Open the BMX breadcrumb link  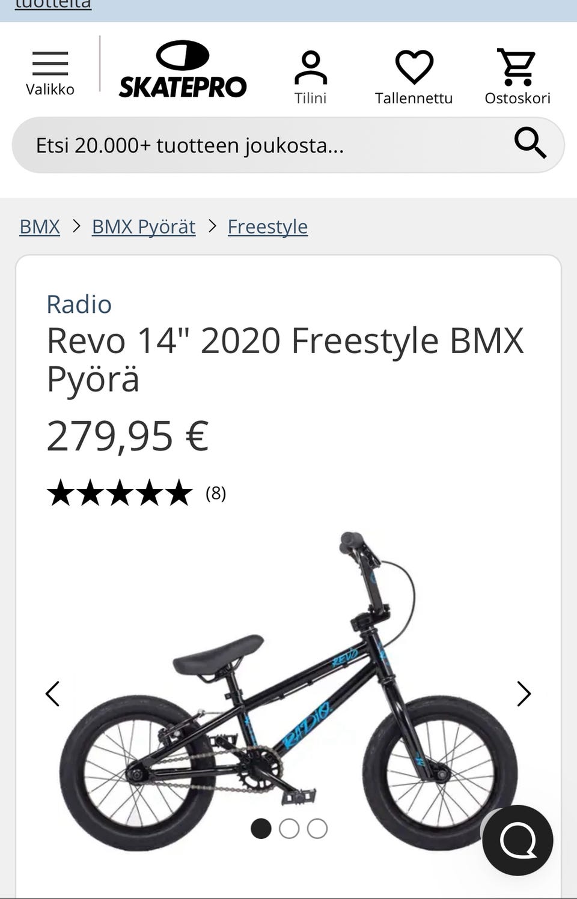coord(40,226)
